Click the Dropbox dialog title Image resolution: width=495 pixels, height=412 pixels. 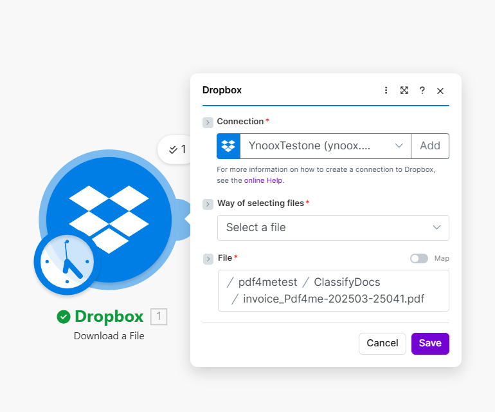click(222, 90)
